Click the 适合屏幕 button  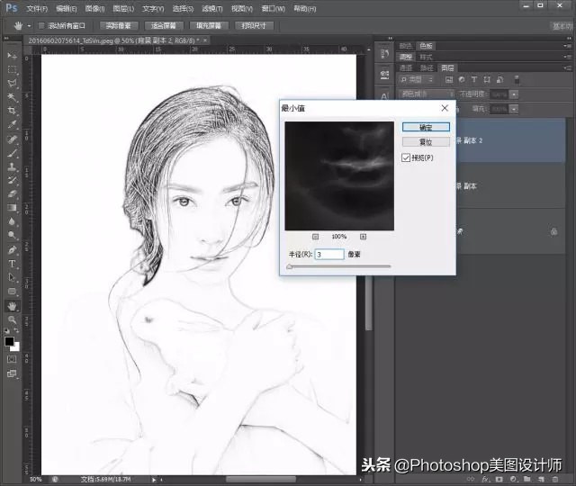tap(164, 26)
